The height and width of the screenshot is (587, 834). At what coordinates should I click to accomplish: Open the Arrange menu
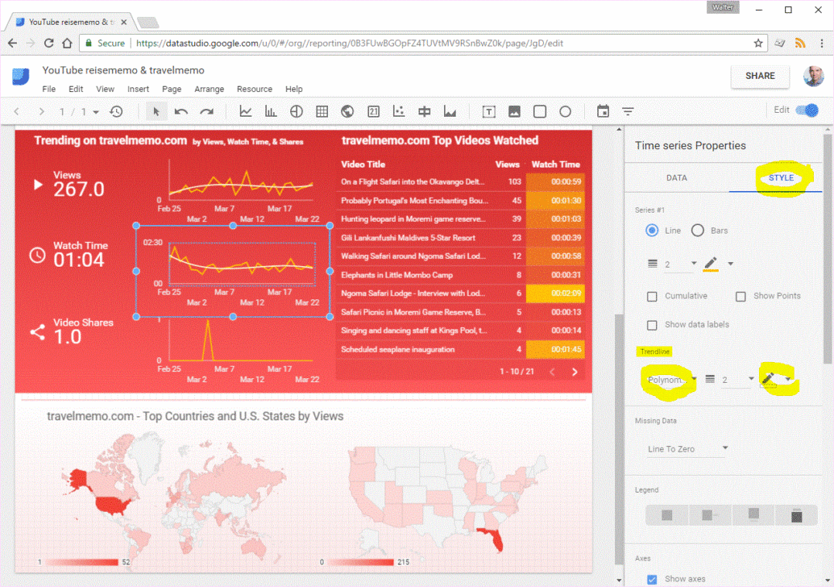click(209, 89)
